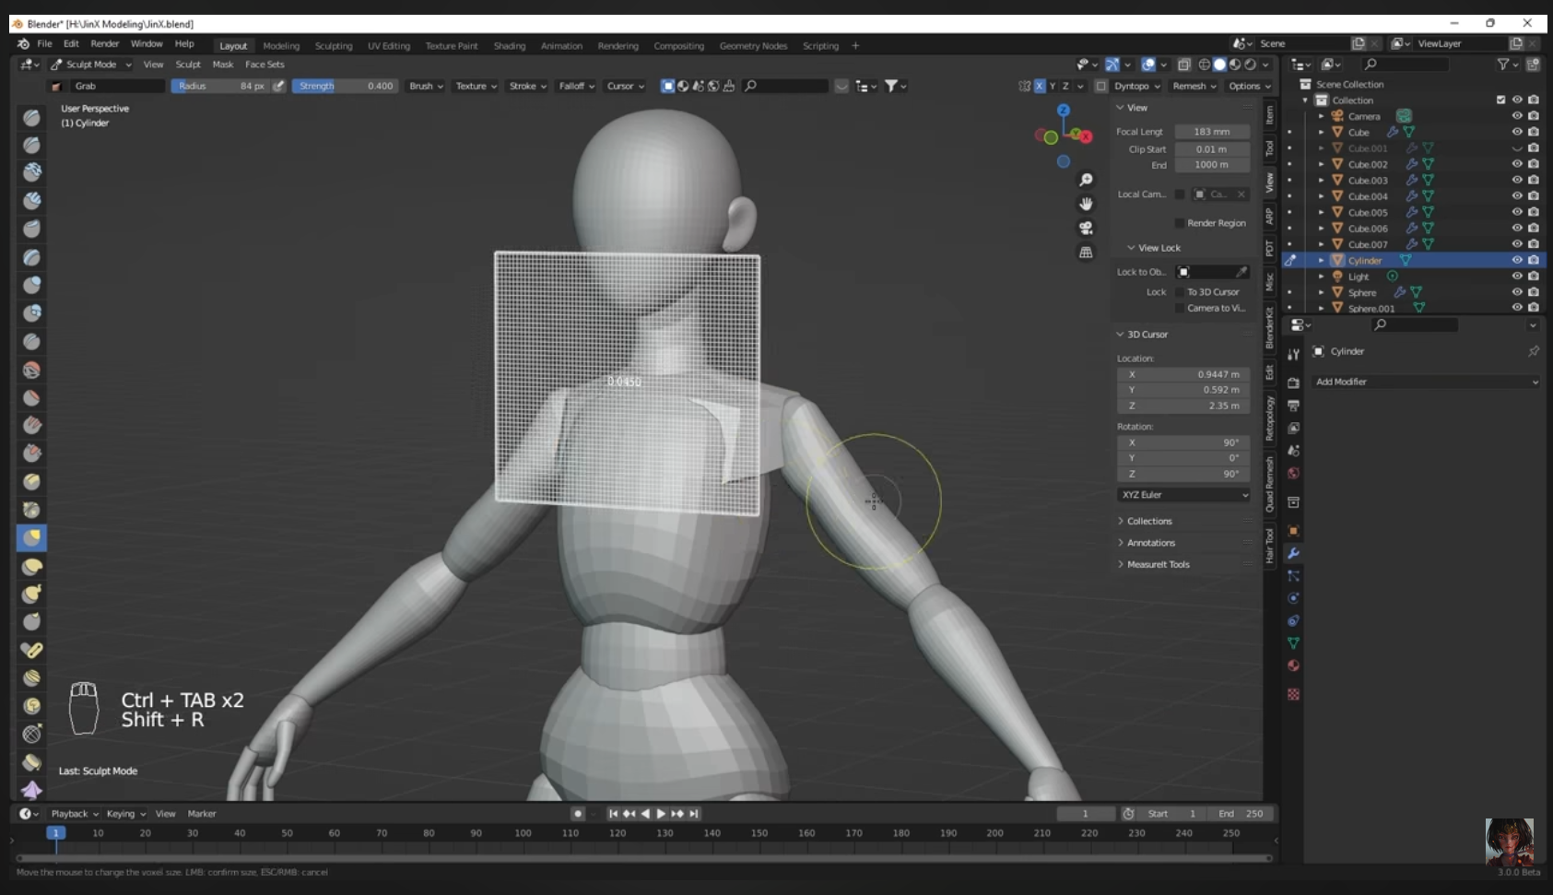
Task: Open the Remesh popover button
Action: tap(1194, 86)
